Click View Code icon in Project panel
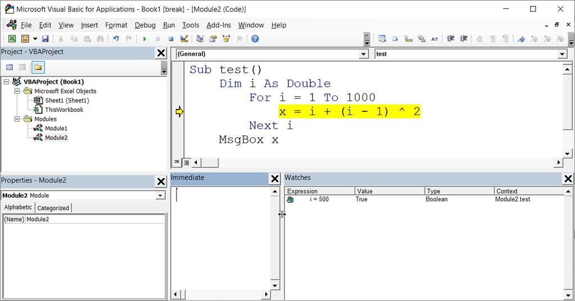Image resolution: width=575 pixels, height=301 pixels. (x=10, y=67)
